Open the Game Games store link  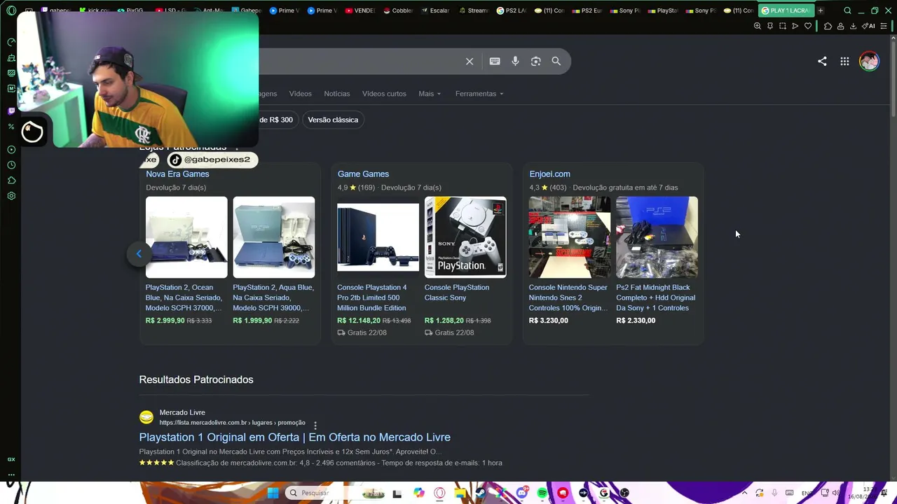363,174
